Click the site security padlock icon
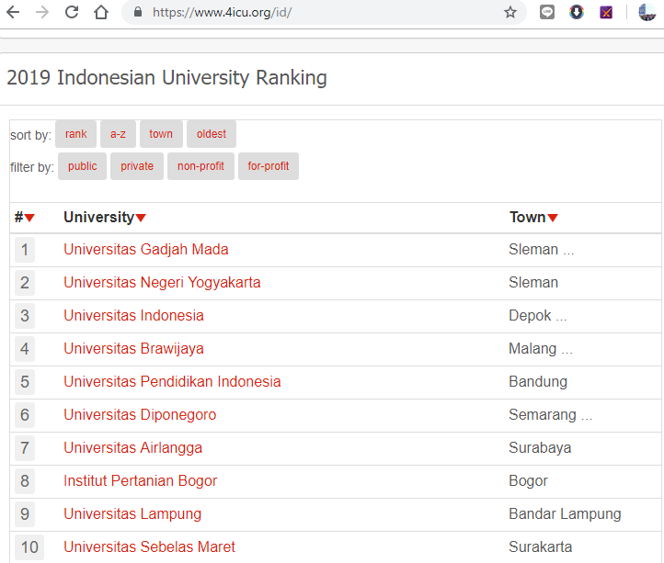This screenshot has width=664, height=563. [x=138, y=13]
